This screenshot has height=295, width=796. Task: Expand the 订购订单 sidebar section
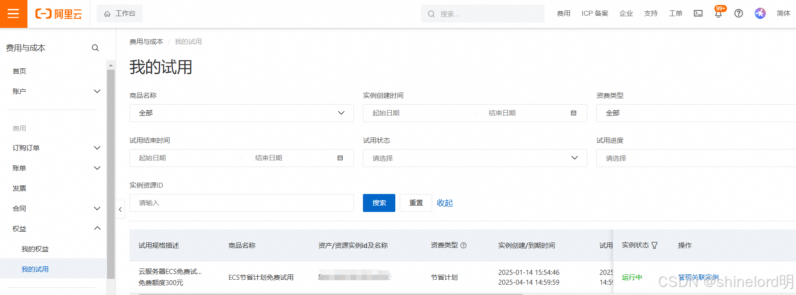point(53,148)
